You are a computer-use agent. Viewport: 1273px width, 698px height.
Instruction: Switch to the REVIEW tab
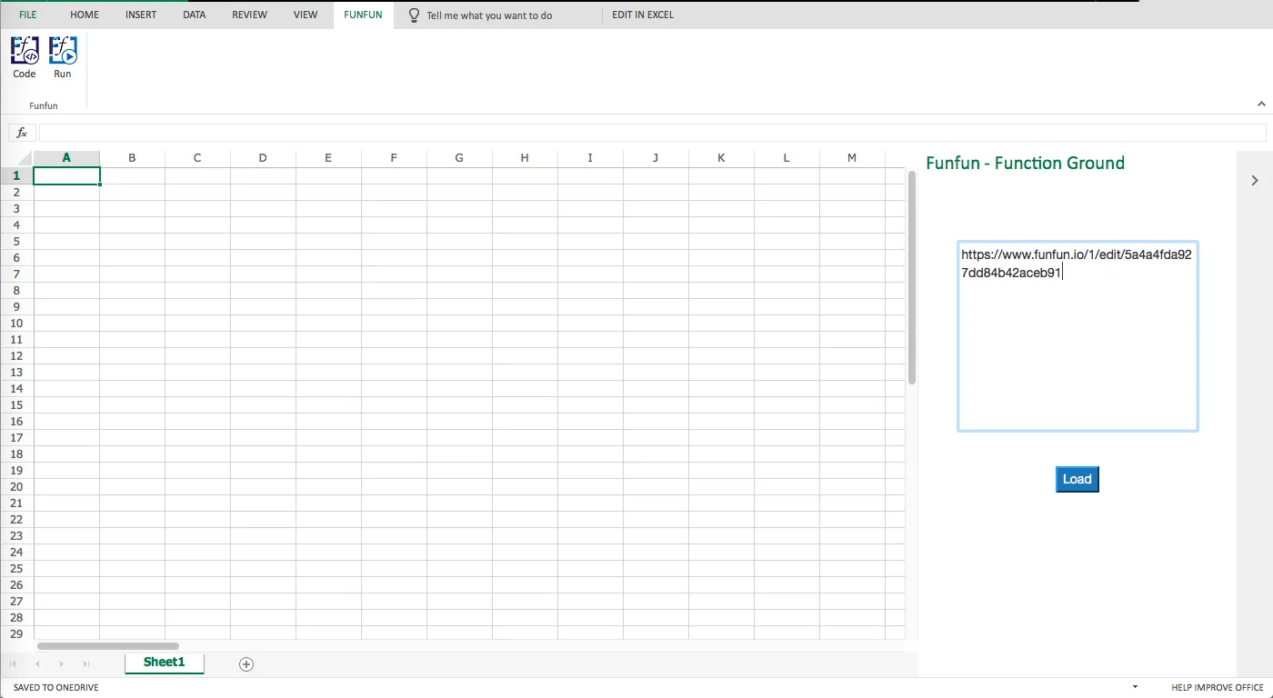250,15
